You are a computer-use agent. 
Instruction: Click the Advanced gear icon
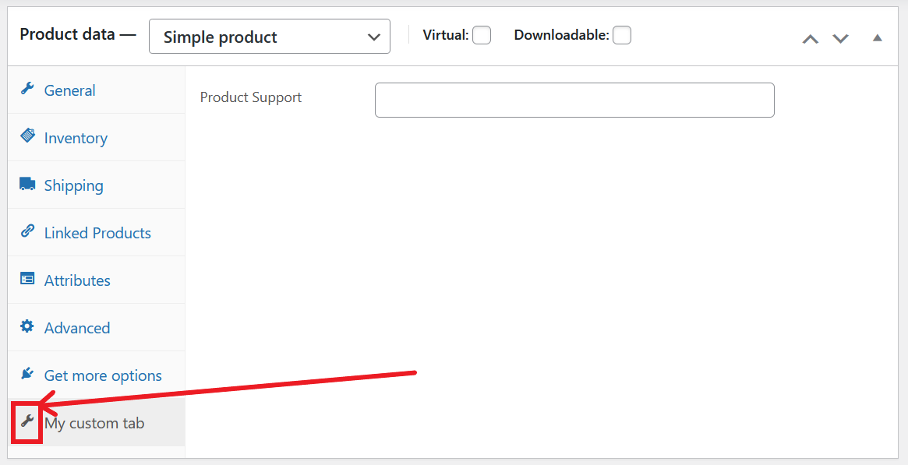pyautogui.click(x=27, y=326)
